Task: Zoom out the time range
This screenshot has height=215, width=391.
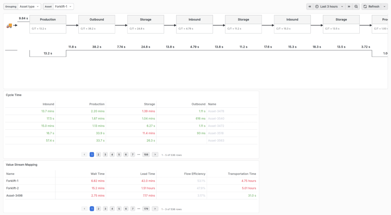Action: pos(356,6)
